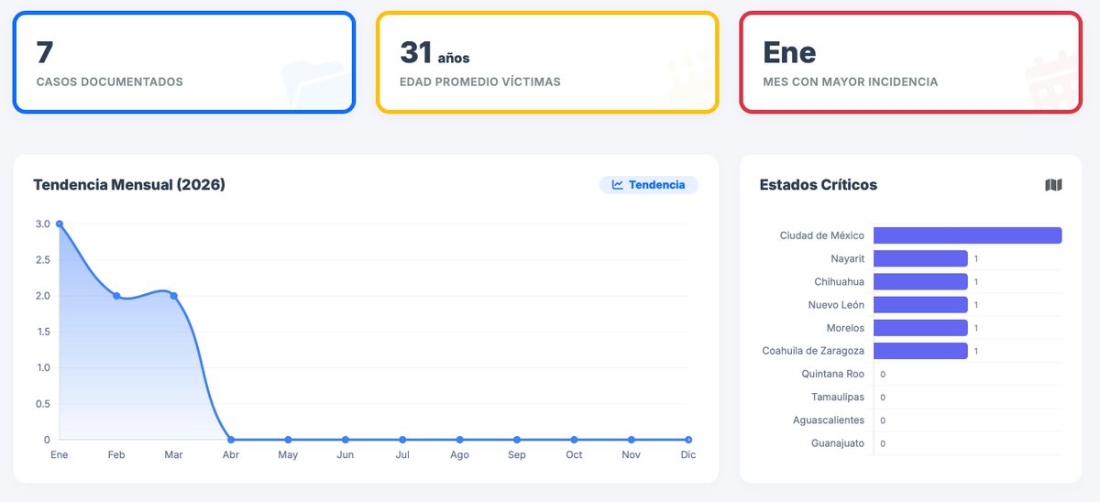Click the Dic x-axis label
1100x502 pixels.
click(x=687, y=454)
